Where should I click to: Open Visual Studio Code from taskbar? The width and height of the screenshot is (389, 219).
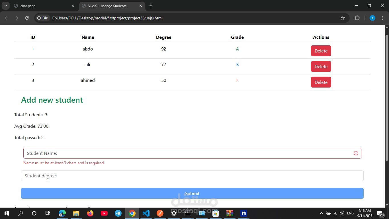(146, 213)
